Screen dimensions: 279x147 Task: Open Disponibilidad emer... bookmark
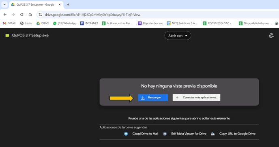point(255,23)
